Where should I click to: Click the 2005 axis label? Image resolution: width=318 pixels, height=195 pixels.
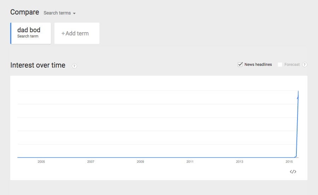coord(41,162)
